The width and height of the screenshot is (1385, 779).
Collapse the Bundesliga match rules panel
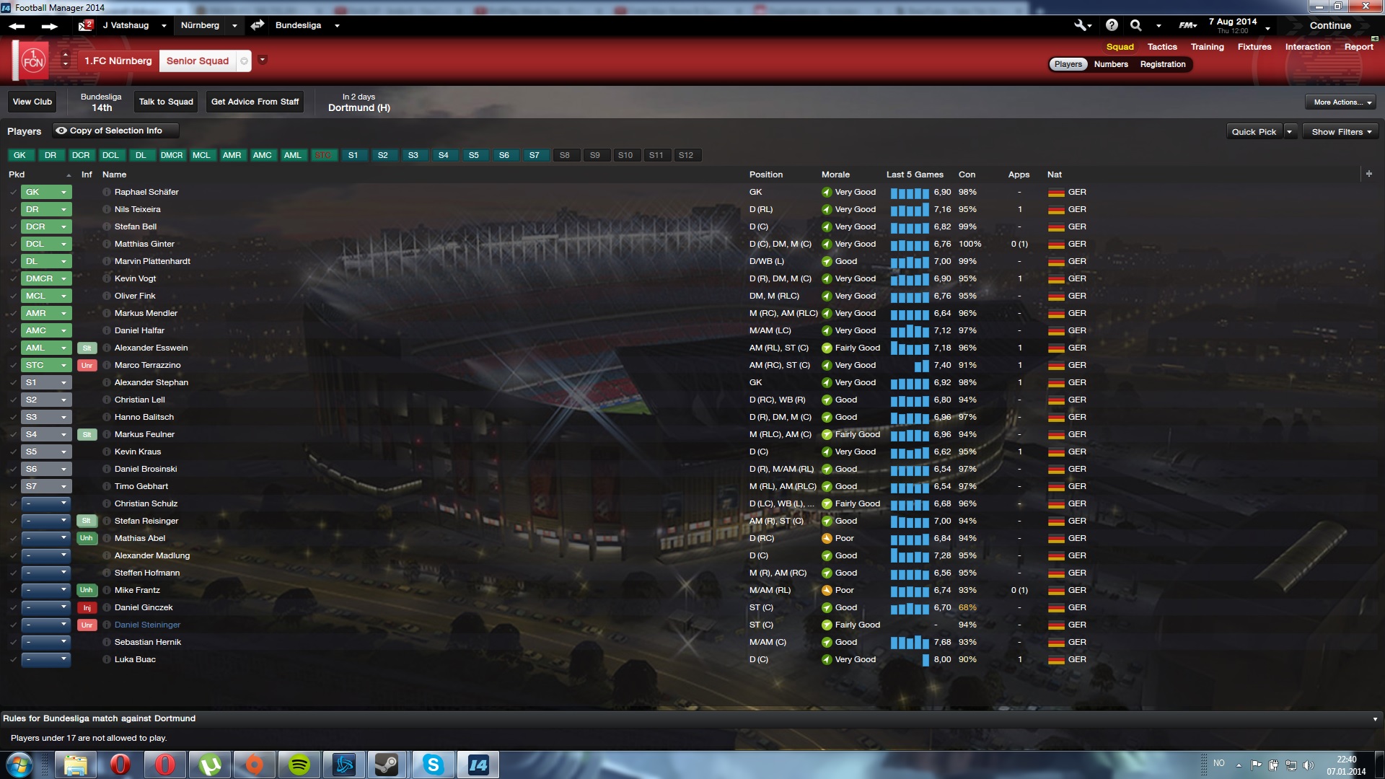point(1375,719)
